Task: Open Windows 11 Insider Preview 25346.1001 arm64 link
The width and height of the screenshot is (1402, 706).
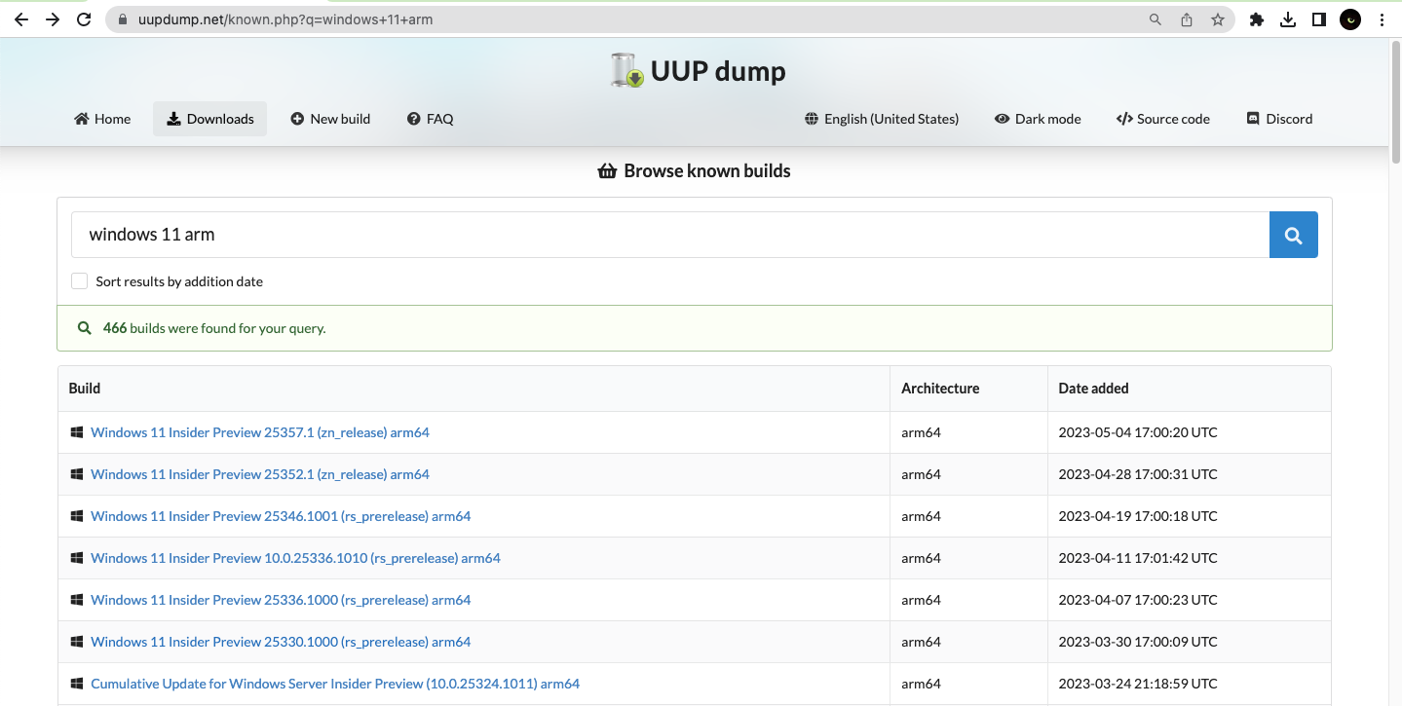Action: [x=281, y=516]
